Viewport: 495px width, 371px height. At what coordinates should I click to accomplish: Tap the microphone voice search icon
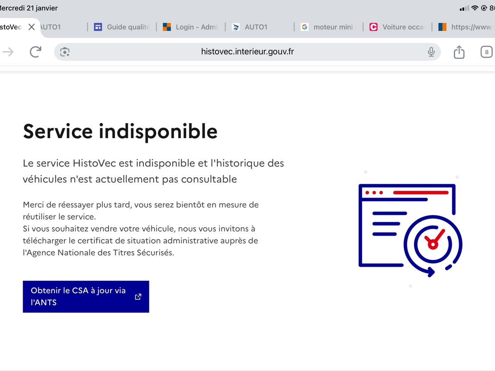[x=431, y=52]
